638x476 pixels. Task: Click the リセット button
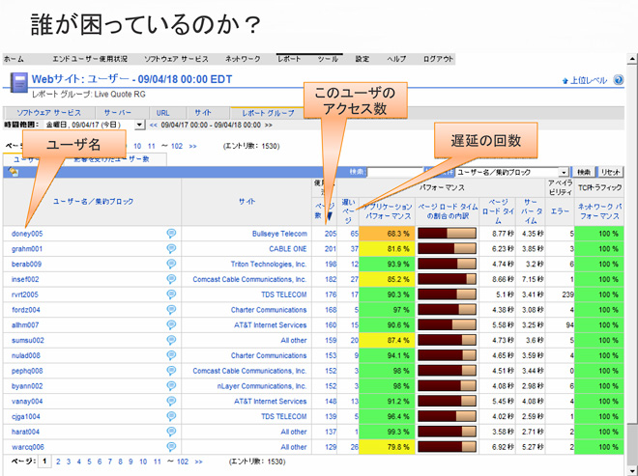coord(610,173)
